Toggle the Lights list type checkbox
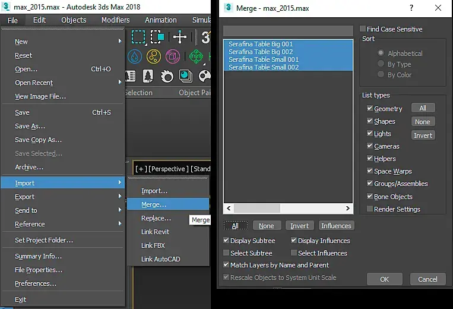This screenshot has width=453, height=309. click(x=369, y=133)
